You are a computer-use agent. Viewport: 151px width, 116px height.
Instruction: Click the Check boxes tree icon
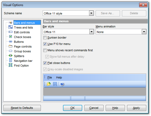(11, 37)
